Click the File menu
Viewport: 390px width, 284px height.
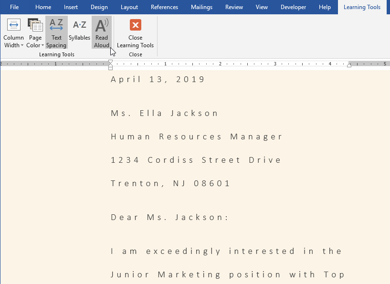(x=14, y=7)
